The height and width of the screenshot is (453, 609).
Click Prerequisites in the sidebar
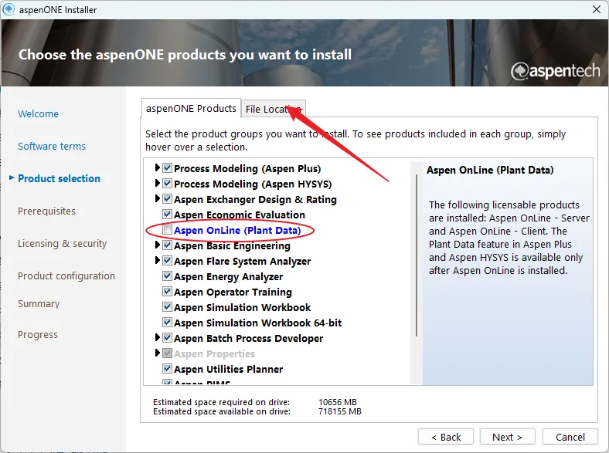coord(46,211)
